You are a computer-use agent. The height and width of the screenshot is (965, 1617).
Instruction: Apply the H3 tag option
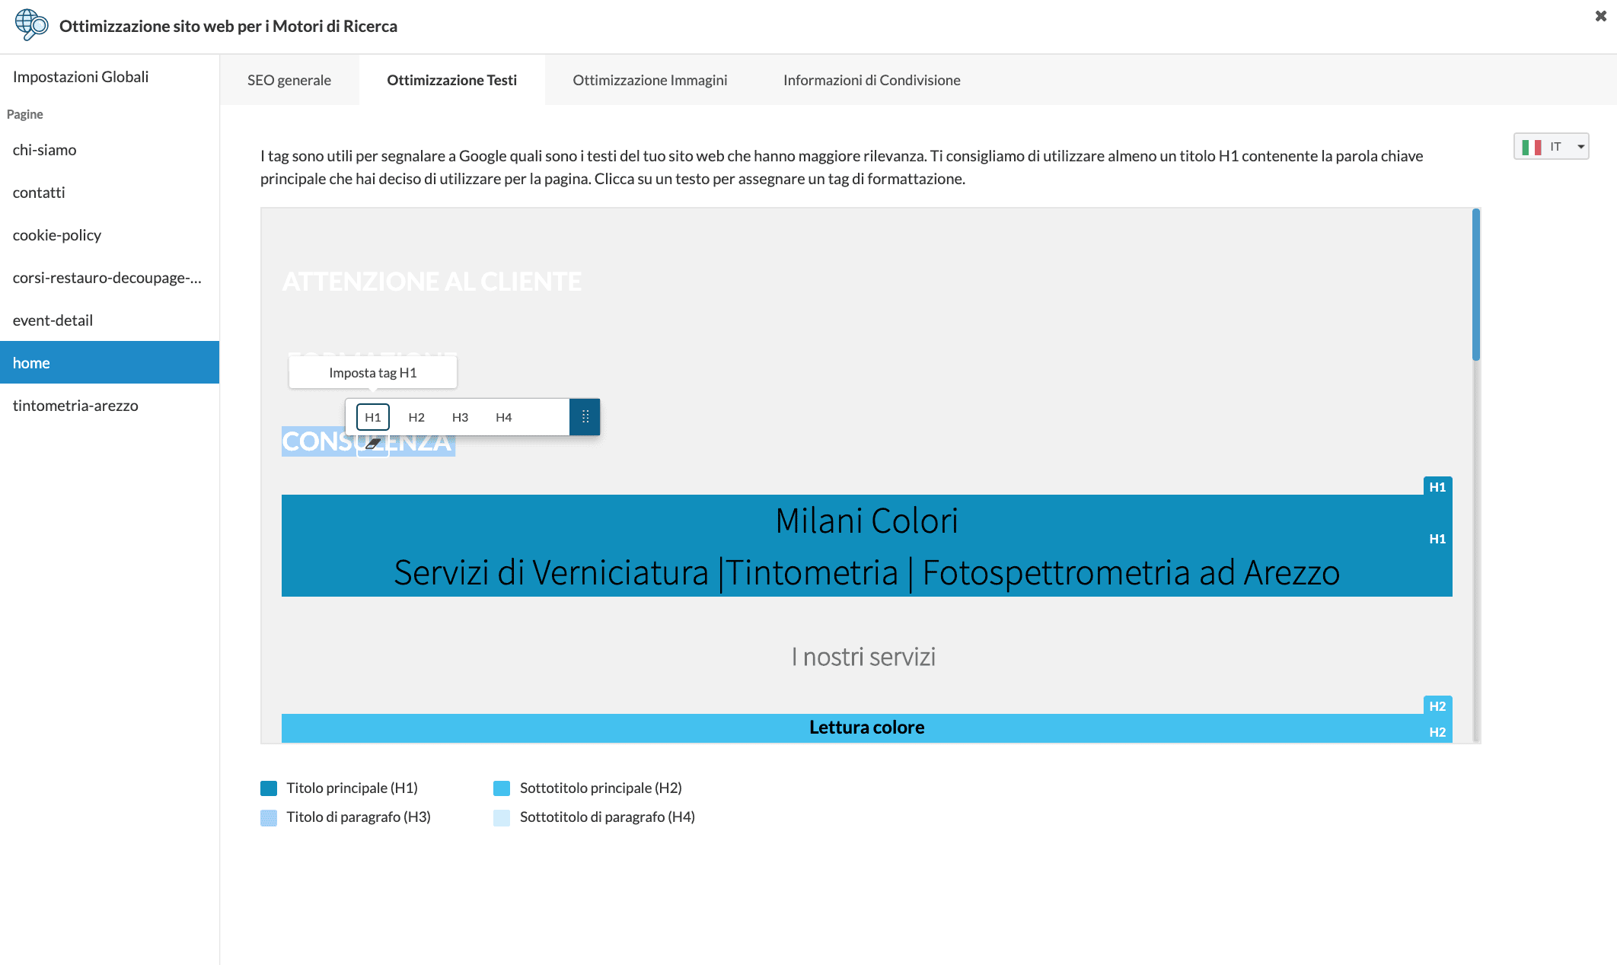(x=460, y=417)
